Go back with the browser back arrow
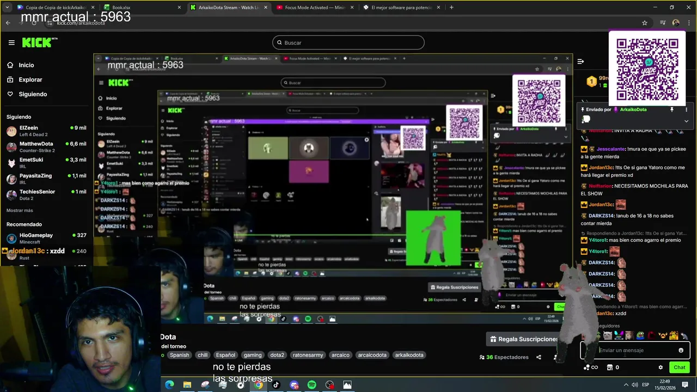 [8, 23]
